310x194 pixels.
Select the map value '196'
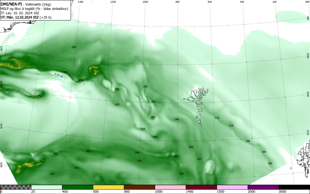coord(270,163)
